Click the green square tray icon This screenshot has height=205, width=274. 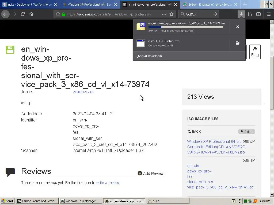point(245,201)
